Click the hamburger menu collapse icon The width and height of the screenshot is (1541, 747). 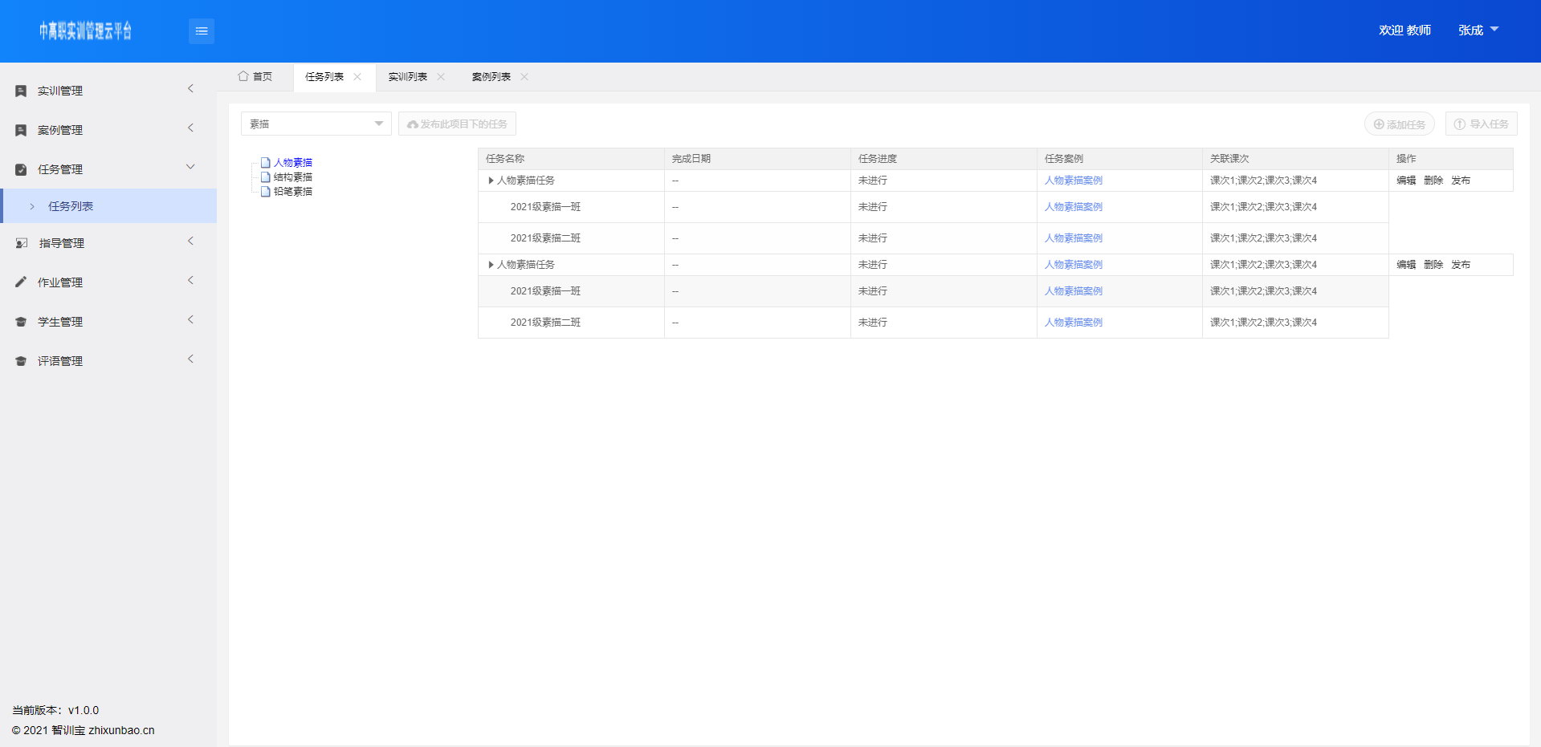[x=201, y=31]
